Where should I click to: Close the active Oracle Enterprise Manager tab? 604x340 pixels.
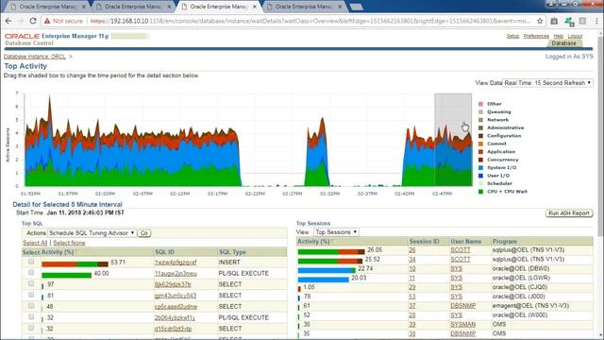[255, 7]
